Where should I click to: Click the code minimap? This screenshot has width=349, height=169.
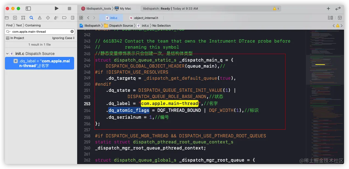pyautogui.click(x=325, y=97)
